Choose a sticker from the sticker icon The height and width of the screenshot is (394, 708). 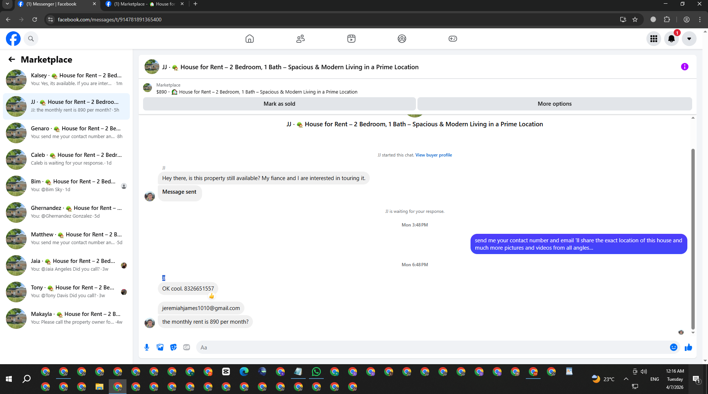tap(173, 347)
